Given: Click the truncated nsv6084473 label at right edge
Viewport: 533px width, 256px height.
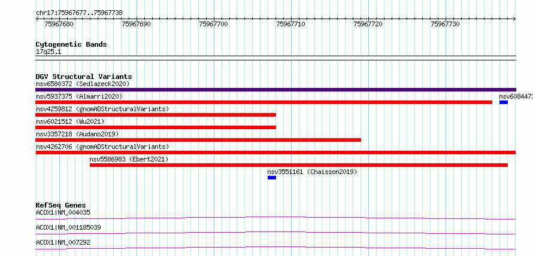Looking at the screenshot, I should coord(516,96).
